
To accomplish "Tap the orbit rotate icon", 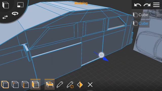I will 15,14.
